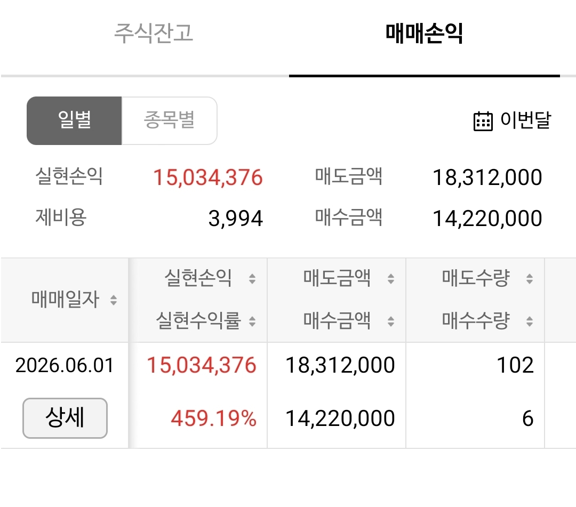Switch to 종목별 view toggle
Screen dimensions: 576x507
point(170,121)
